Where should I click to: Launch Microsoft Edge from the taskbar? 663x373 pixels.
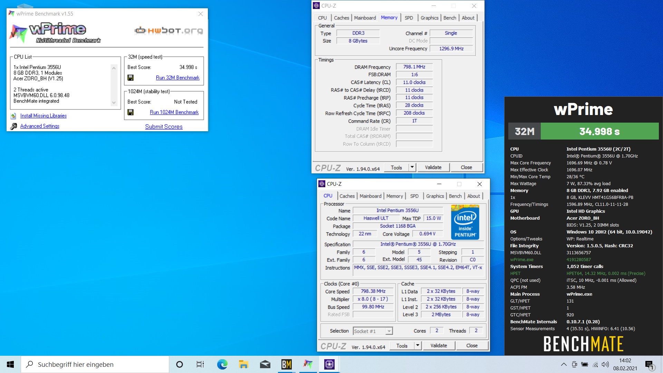pos(222,364)
